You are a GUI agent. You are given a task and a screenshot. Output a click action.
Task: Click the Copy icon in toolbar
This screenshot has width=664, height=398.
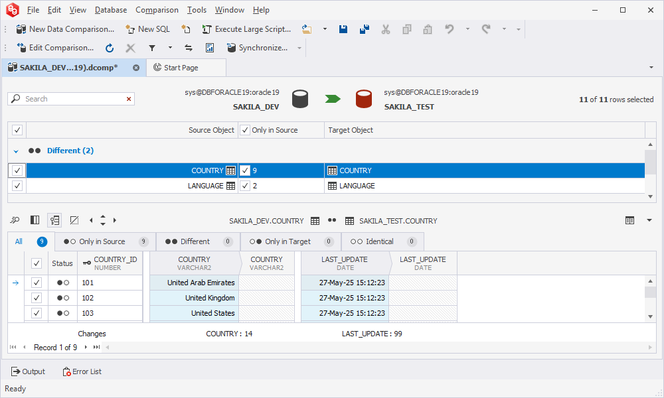(406, 29)
